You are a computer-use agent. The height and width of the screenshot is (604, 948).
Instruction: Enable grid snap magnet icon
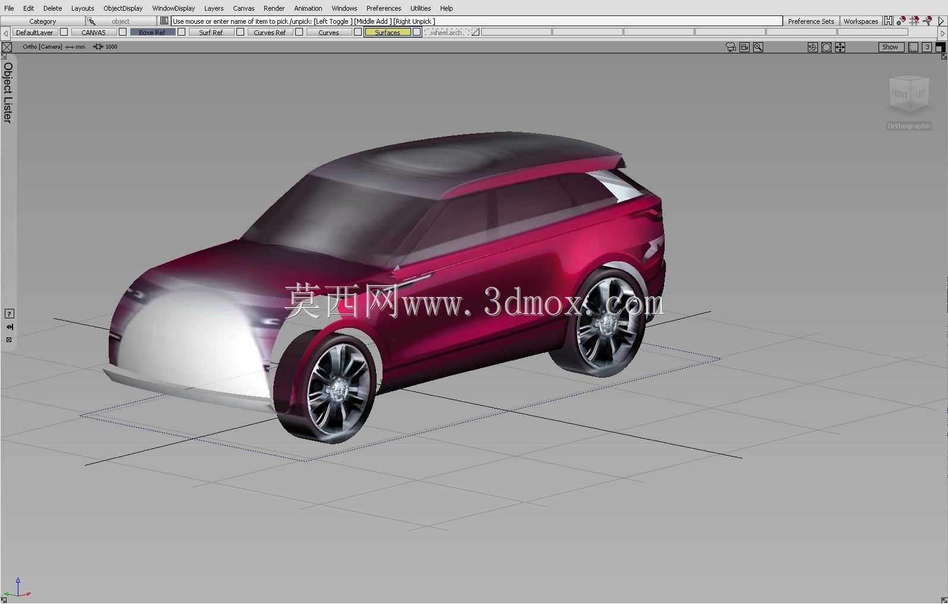tap(914, 21)
